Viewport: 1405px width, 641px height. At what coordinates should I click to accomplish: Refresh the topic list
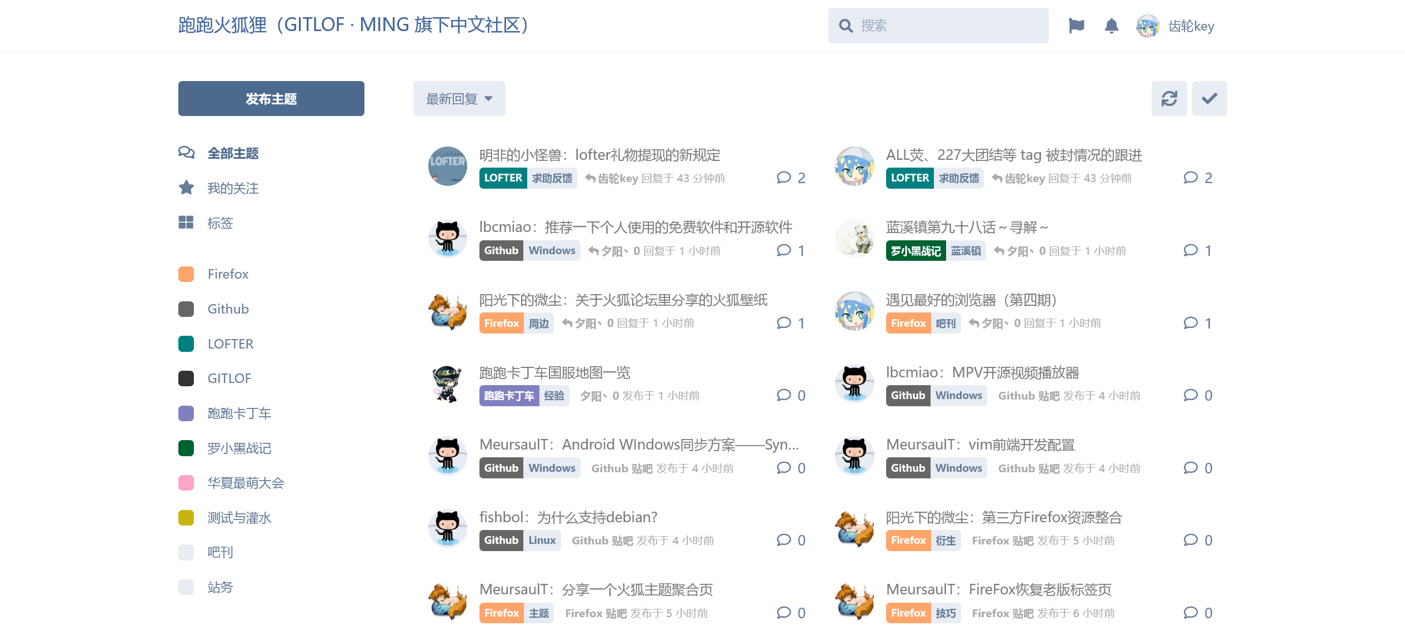1169,98
